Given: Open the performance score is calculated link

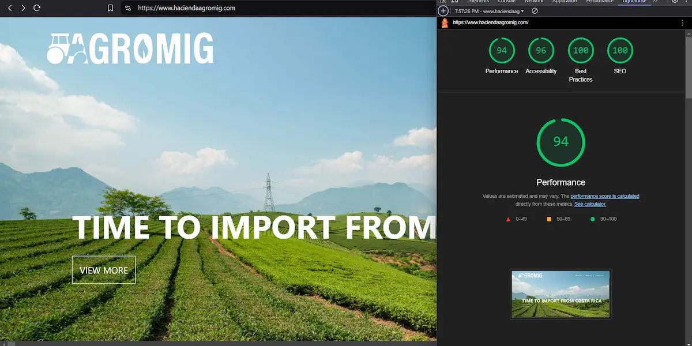Looking at the screenshot, I should [x=605, y=196].
